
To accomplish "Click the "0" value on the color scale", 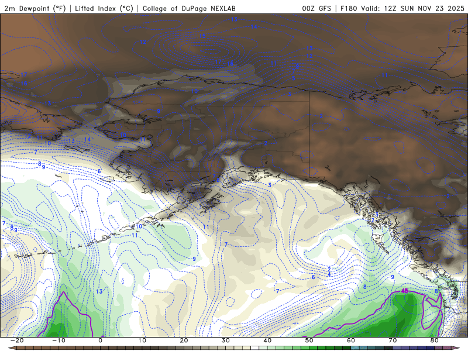I will click(x=100, y=340).
